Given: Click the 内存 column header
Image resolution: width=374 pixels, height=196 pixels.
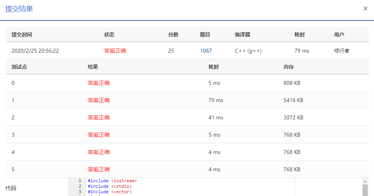Looking at the screenshot, I should pos(288,67).
